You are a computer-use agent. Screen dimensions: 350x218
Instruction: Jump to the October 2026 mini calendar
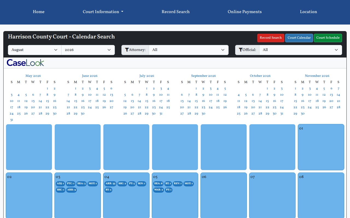(260, 76)
